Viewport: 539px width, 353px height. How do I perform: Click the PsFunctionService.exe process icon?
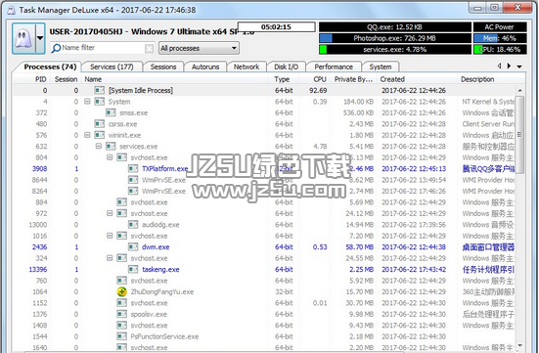[x=121, y=336]
